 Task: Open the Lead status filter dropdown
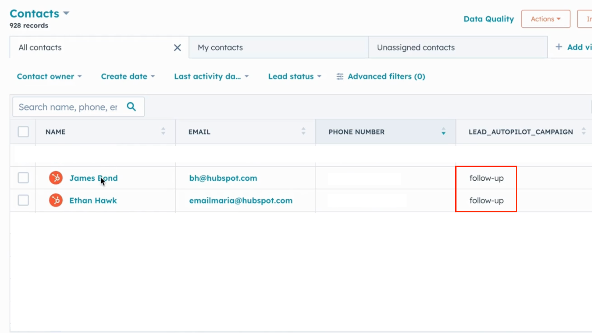click(294, 76)
